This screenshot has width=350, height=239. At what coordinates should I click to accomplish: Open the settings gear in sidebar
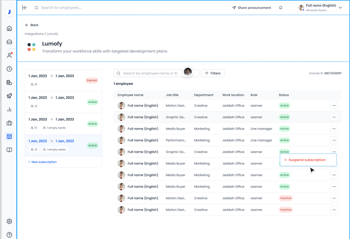pos(9,221)
